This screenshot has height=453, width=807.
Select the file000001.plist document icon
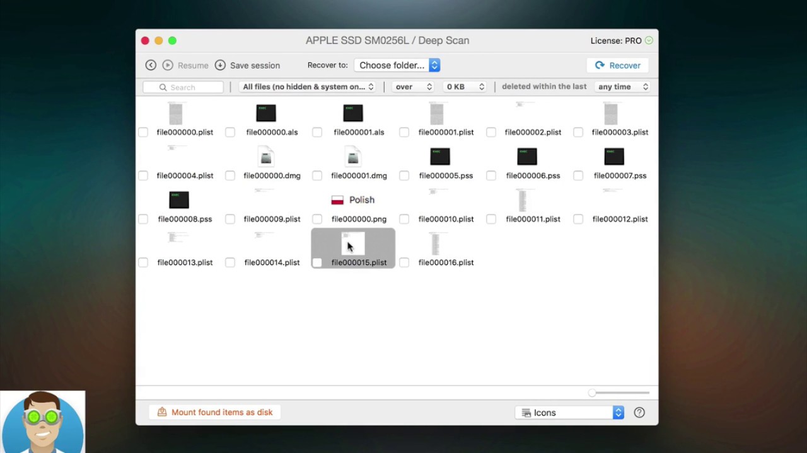pos(437,113)
